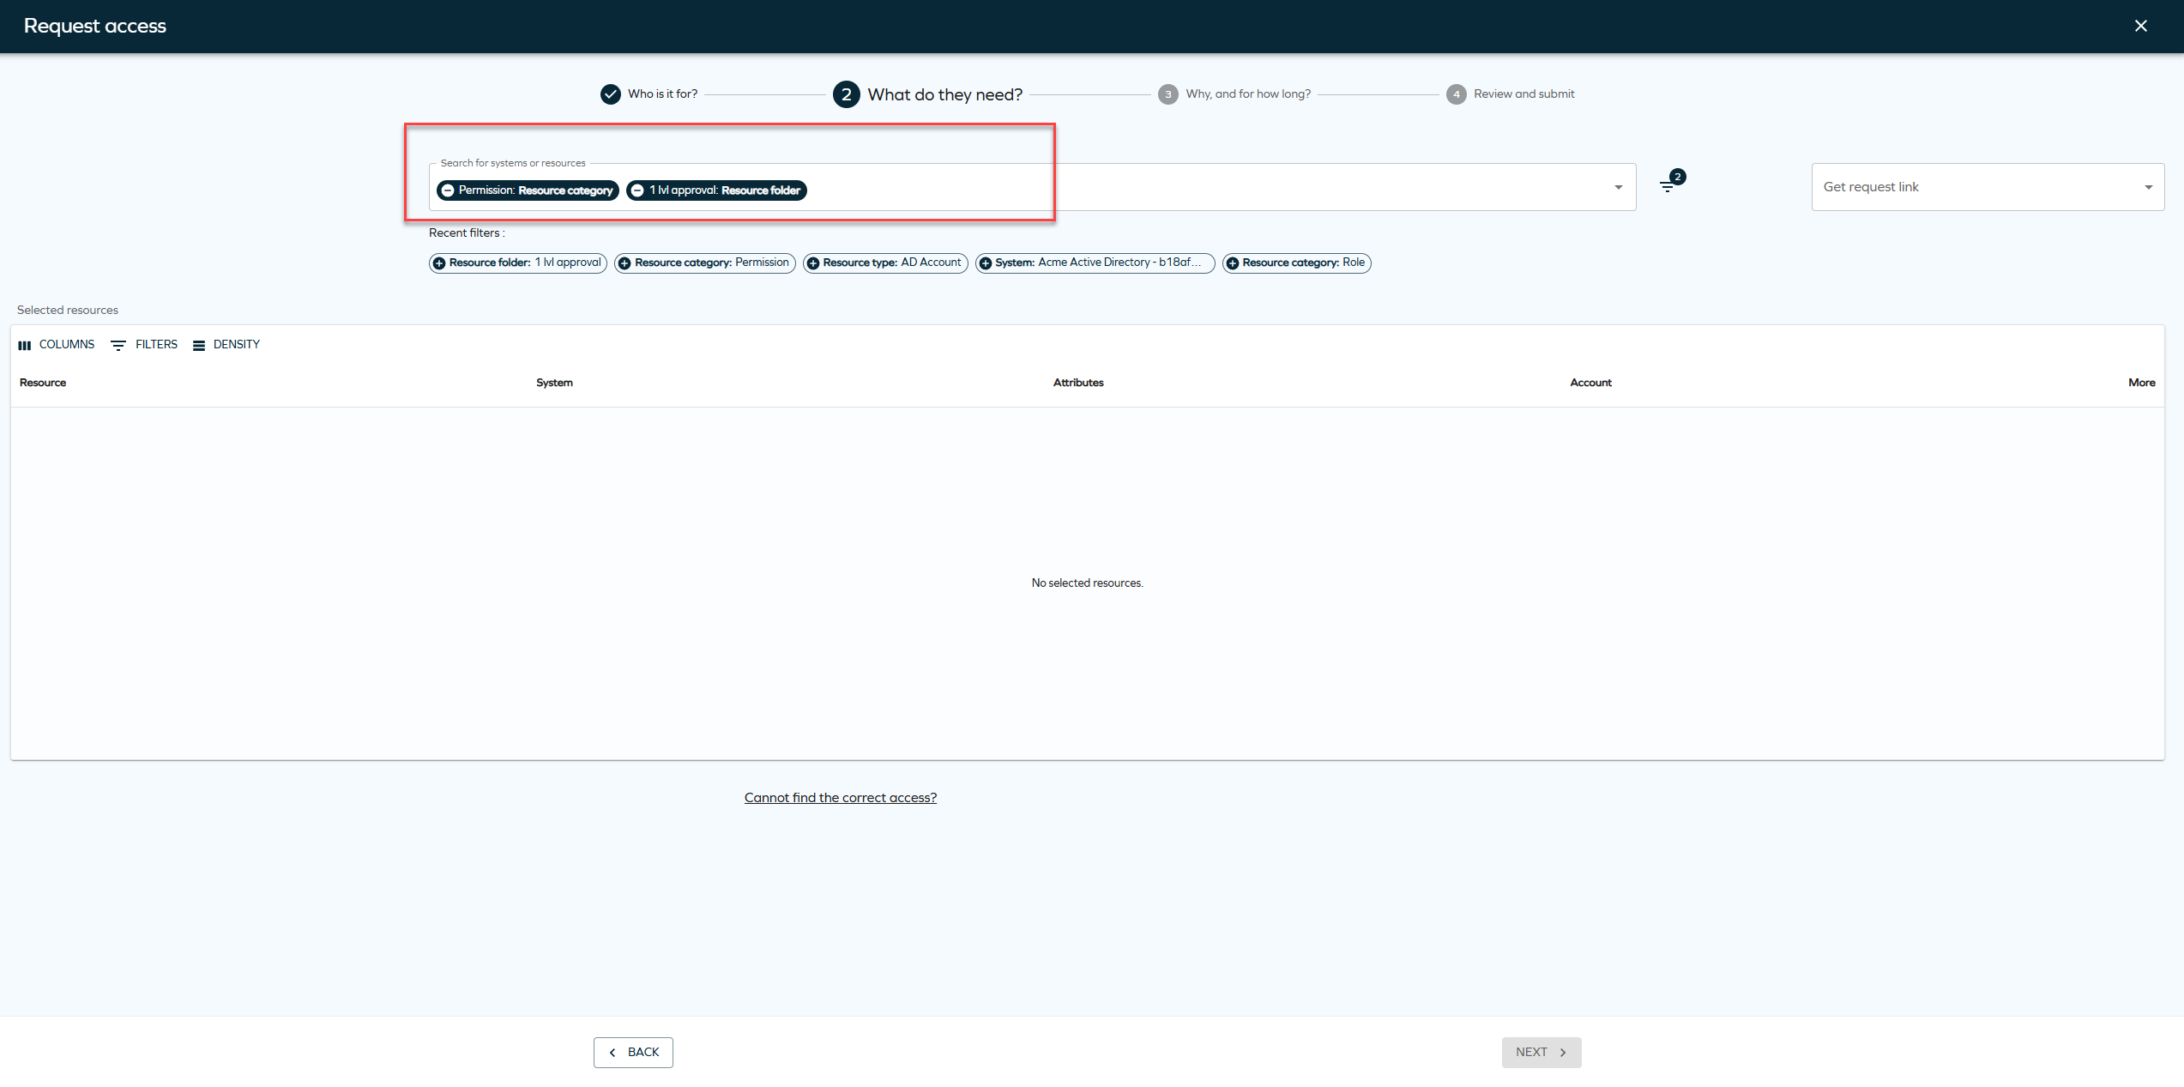The height and width of the screenshot is (1087, 2184).
Task: Expand the Resource column header sorting options
Action: 41,383
